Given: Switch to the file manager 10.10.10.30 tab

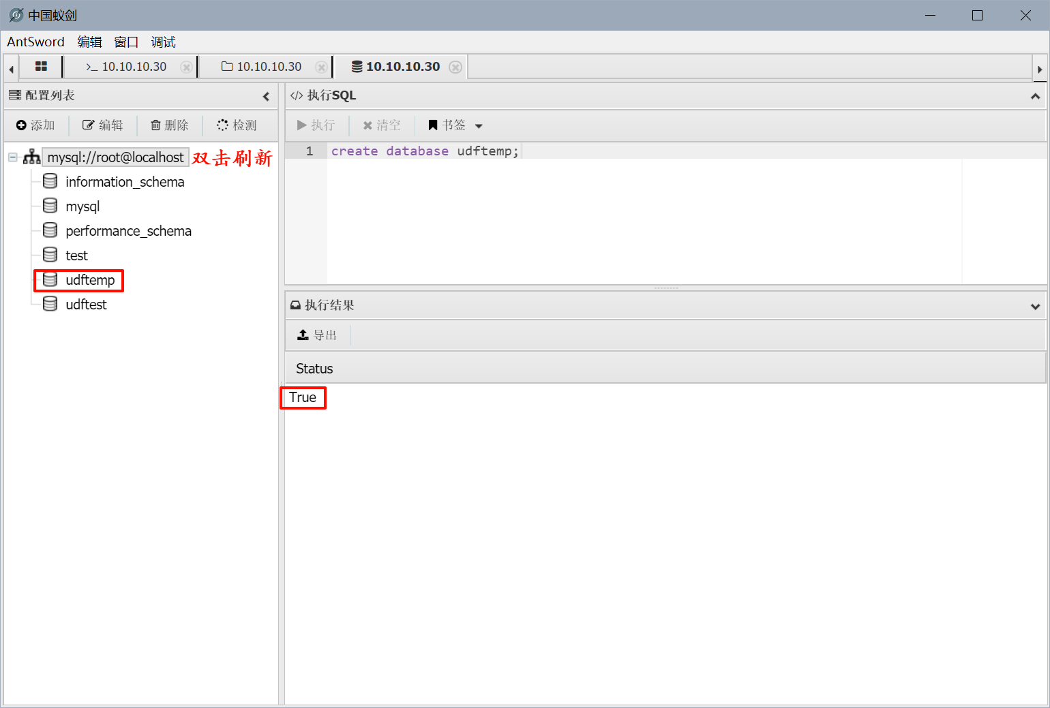Looking at the screenshot, I should coord(262,67).
